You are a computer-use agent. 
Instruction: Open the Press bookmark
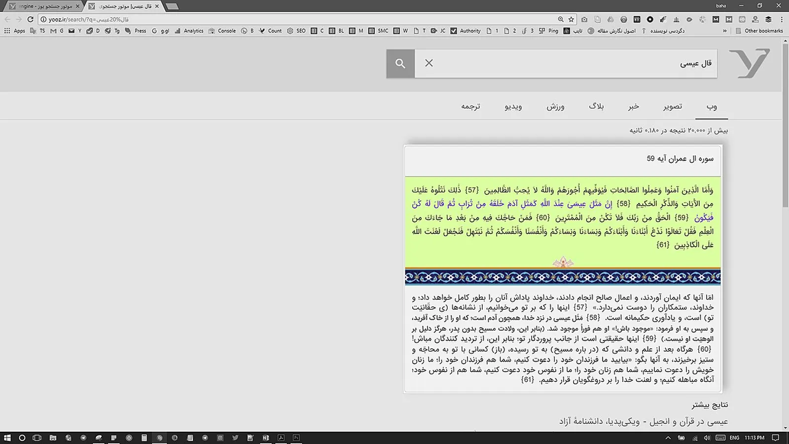coord(136,31)
